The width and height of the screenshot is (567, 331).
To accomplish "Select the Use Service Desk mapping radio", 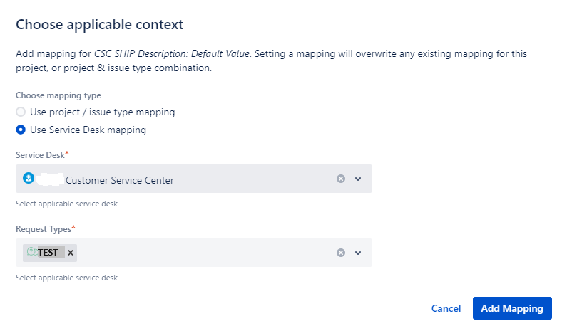I will click(21, 130).
